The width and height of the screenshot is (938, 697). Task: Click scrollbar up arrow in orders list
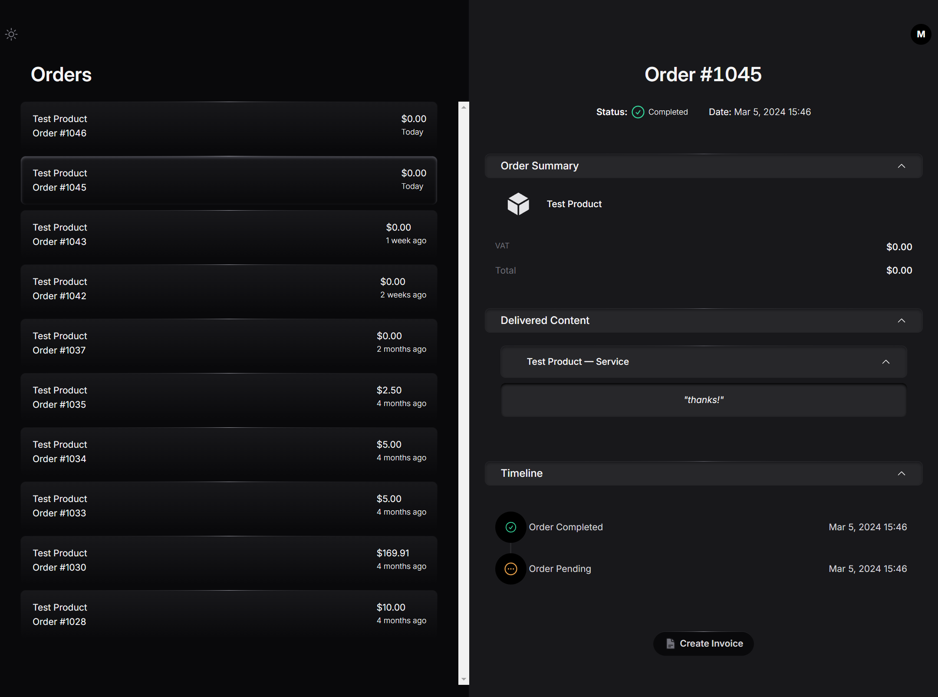point(464,107)
